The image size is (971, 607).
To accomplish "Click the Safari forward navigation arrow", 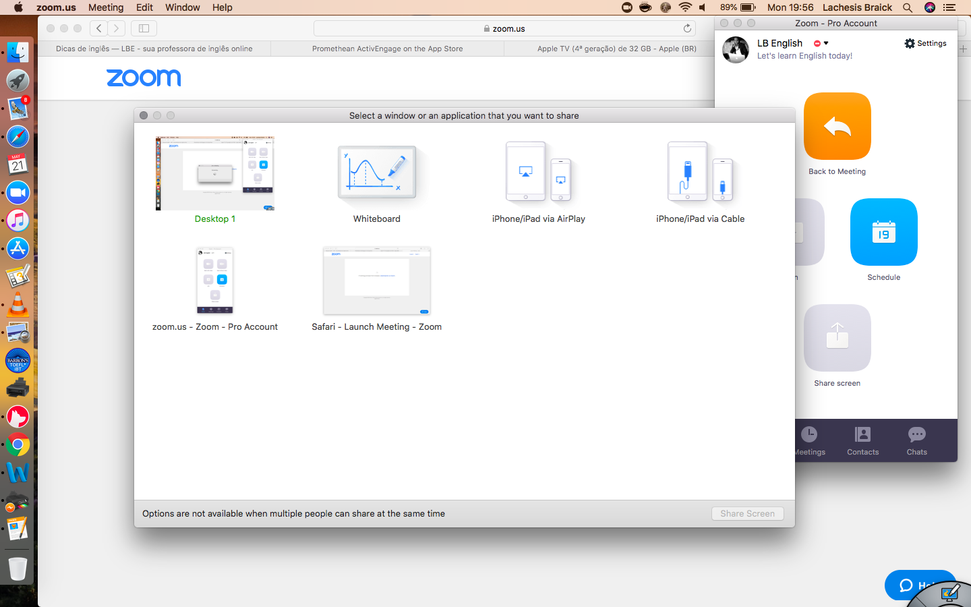I will coord(117,28).
